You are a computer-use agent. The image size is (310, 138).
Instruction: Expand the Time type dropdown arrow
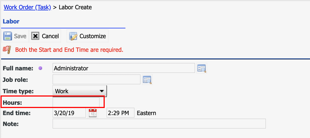pos(102,91)
